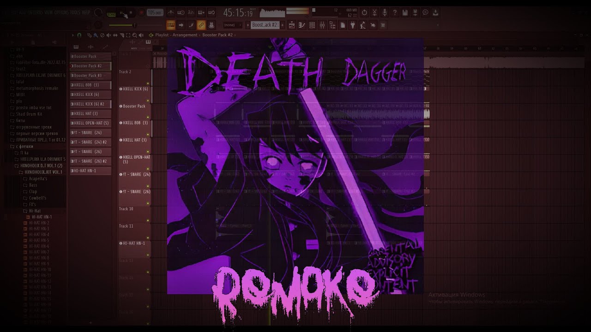Toggle the SONG / pattern mode button

click(111, 15)
